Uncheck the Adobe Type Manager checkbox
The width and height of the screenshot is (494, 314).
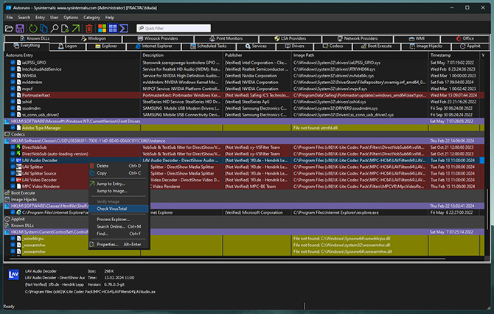pyautogui.click(x=13, y=128)
